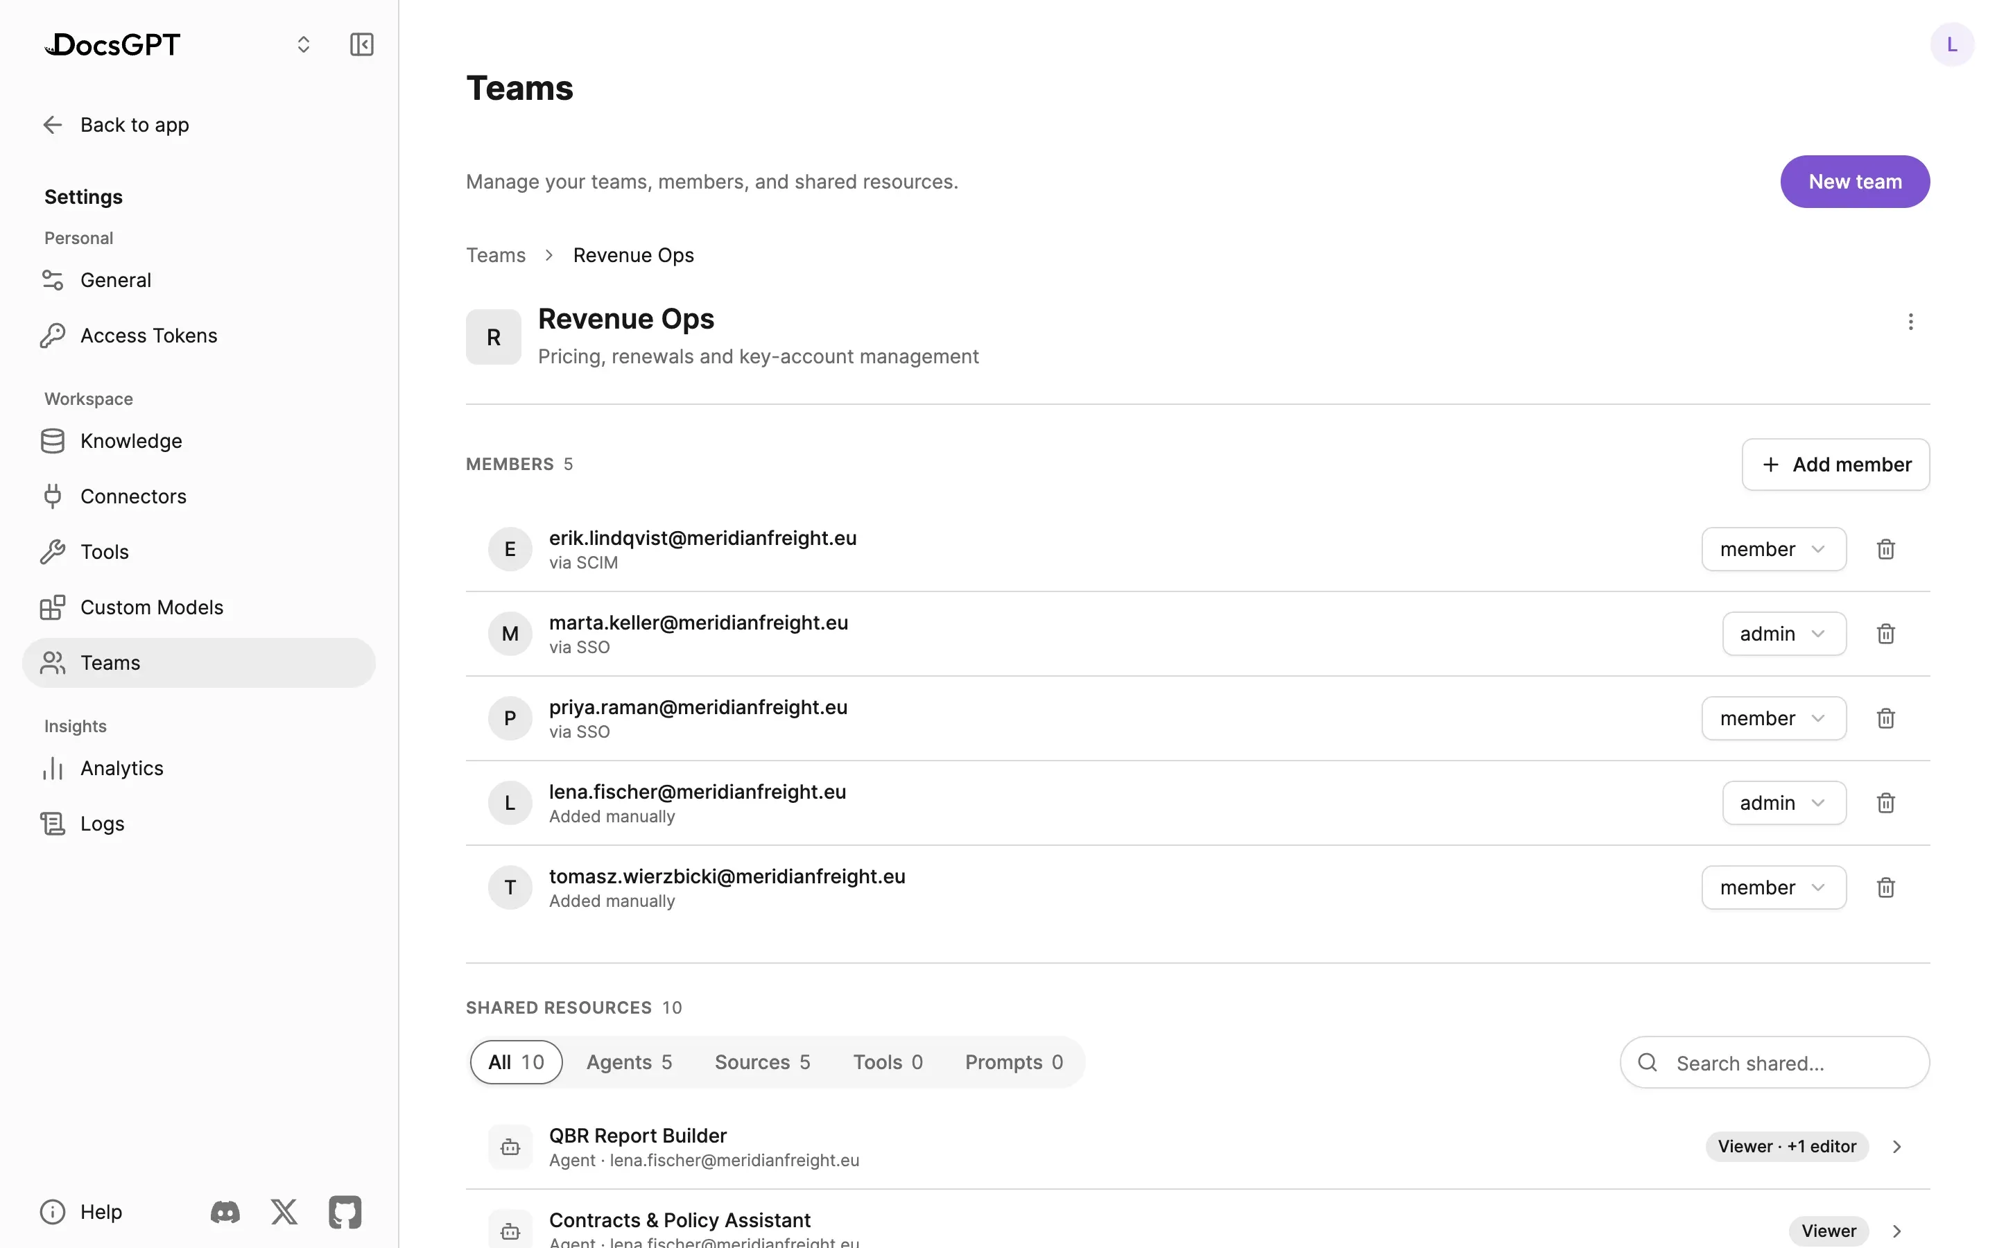Open the user avatar L menu
Screen dimensions: 1997x1248
coord(1952,44)
